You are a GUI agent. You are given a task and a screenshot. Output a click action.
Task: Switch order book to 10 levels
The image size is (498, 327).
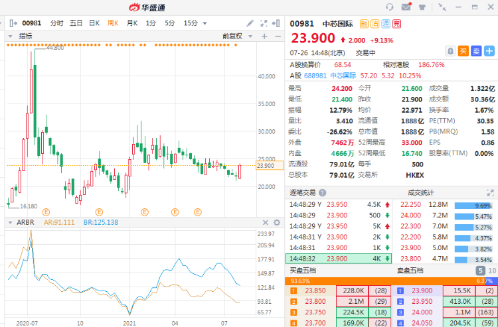pyautogui.click(x=491, y=271)
